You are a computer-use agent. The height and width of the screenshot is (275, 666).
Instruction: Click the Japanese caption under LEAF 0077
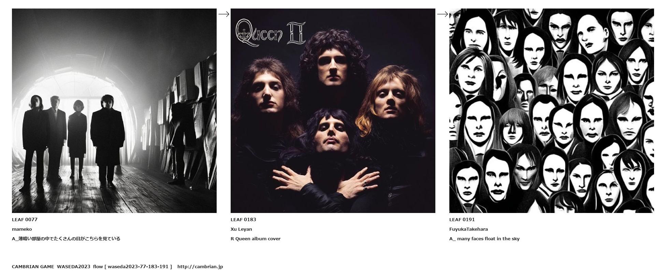click(x=66, y=239)
